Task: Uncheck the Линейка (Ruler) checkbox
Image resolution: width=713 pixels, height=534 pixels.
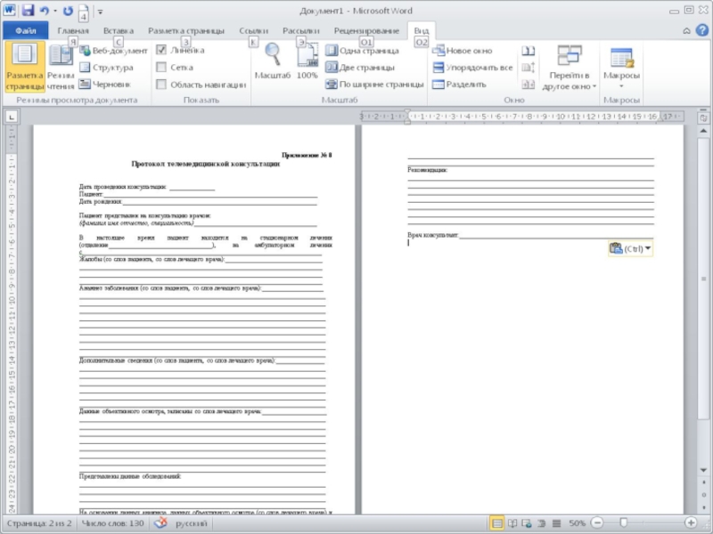Action: pos(161,50)
